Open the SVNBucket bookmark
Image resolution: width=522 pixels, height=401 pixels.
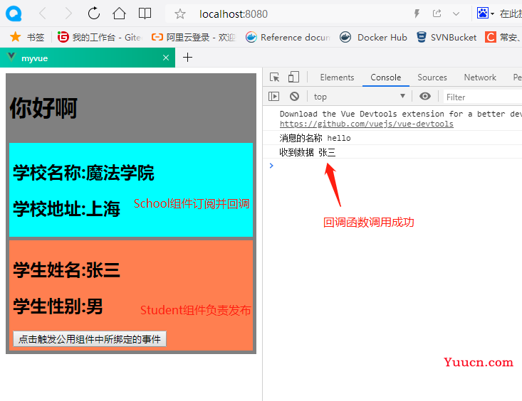(447, 37)
